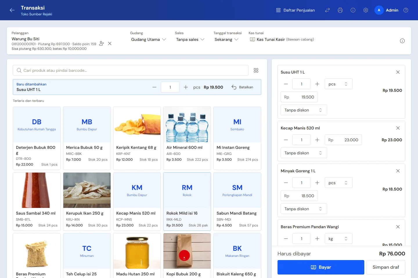This screenshot has height=278, width=418.
Task: Click info icon in transaction details bar
Action: (402, 41)
